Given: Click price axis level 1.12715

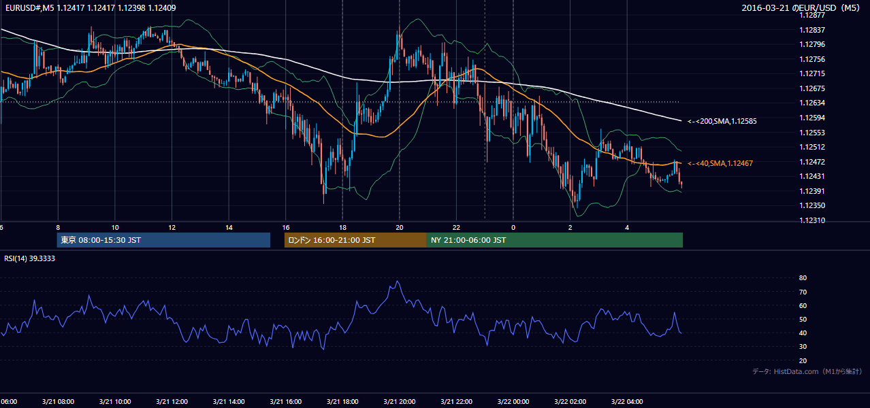Looking at the screenshot, I should (812, 73).
